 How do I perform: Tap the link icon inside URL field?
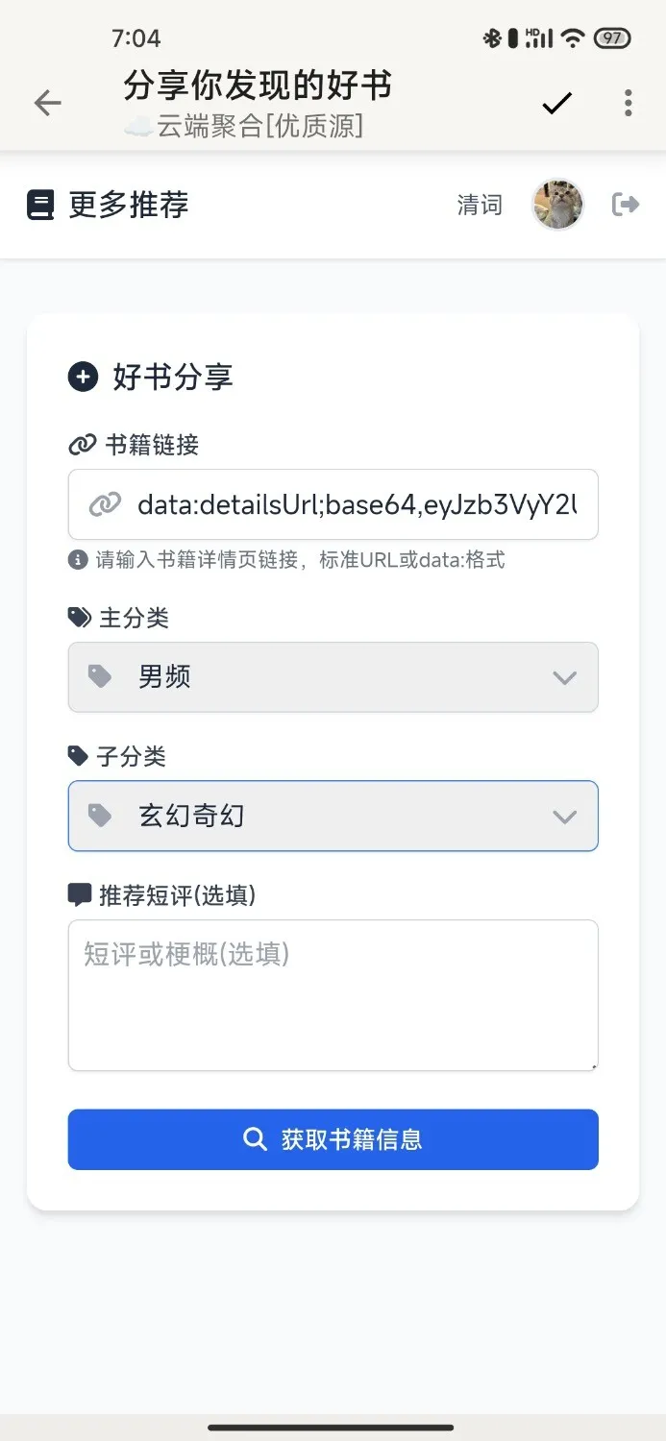tap(105, 504)
